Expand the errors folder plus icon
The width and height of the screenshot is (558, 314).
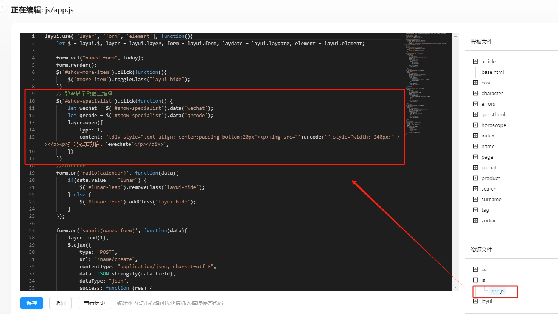[475, 104]
